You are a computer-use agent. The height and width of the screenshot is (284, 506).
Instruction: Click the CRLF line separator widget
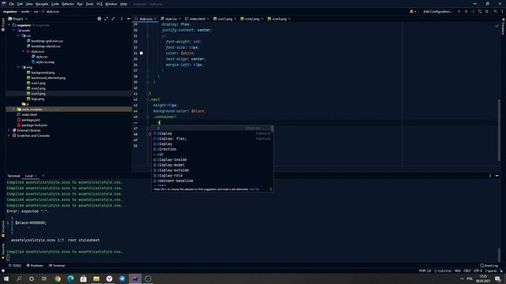467,271
